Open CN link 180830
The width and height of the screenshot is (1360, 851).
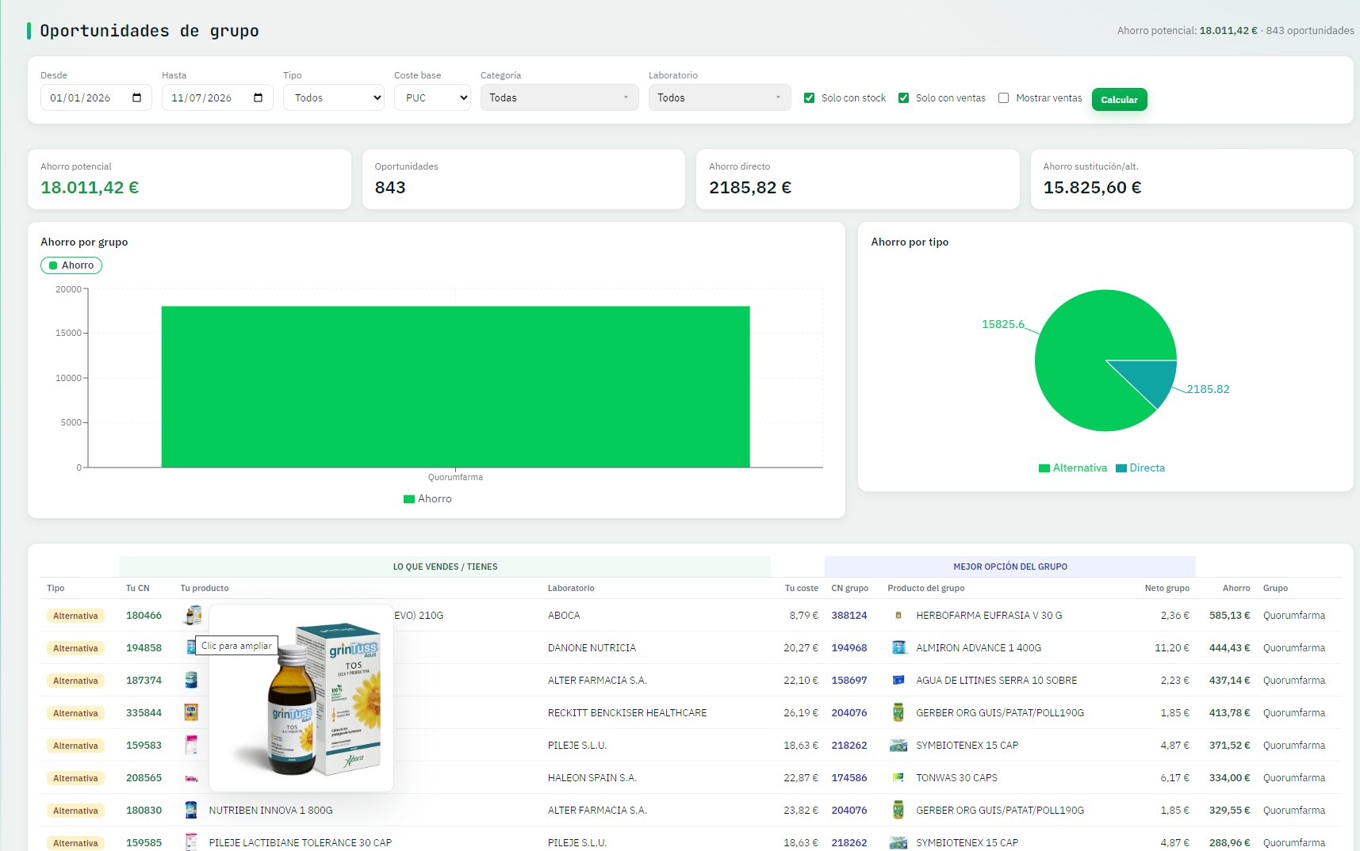click(144, 811)
